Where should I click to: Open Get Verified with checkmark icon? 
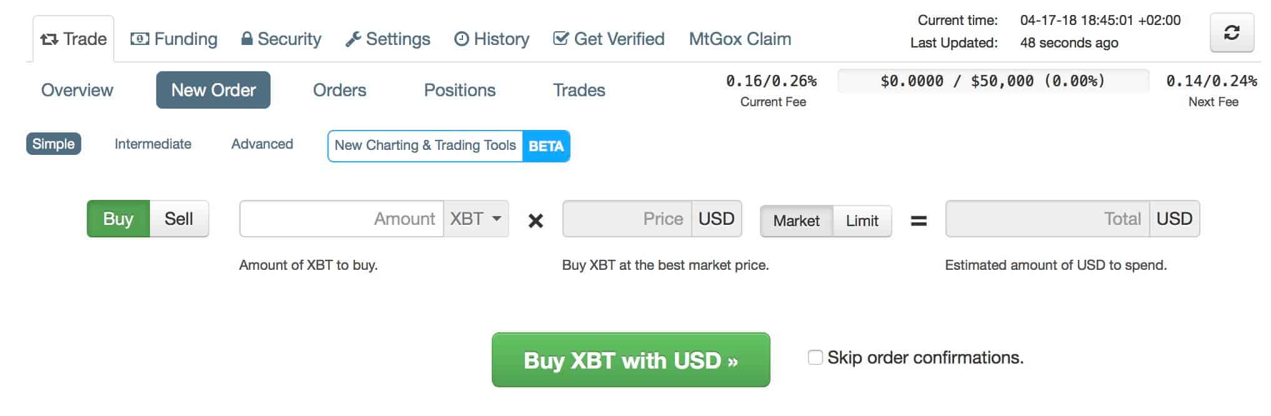(609, 39)
